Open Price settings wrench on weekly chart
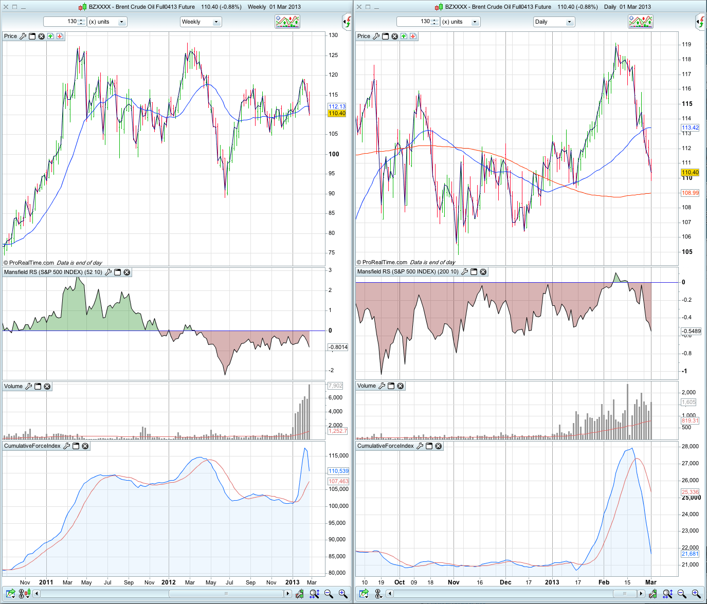The width and height of the screenshot is (707, 604). tap(23, 36)
